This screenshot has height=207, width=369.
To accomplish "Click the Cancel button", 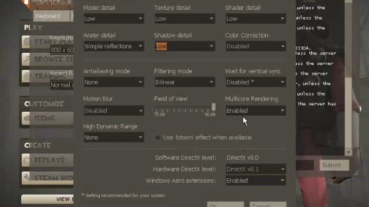I will (268, 205).
